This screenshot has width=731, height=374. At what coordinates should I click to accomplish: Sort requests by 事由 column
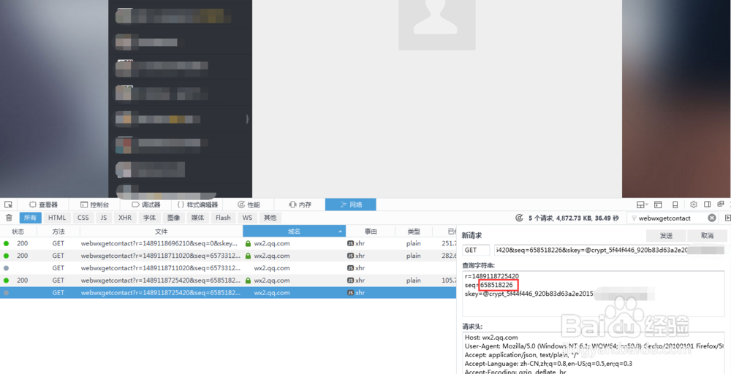[x=371, y=231]
